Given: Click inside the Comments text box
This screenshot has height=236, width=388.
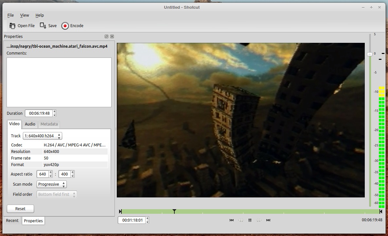Looking at the screenshot, I should [x=59, y=82].
